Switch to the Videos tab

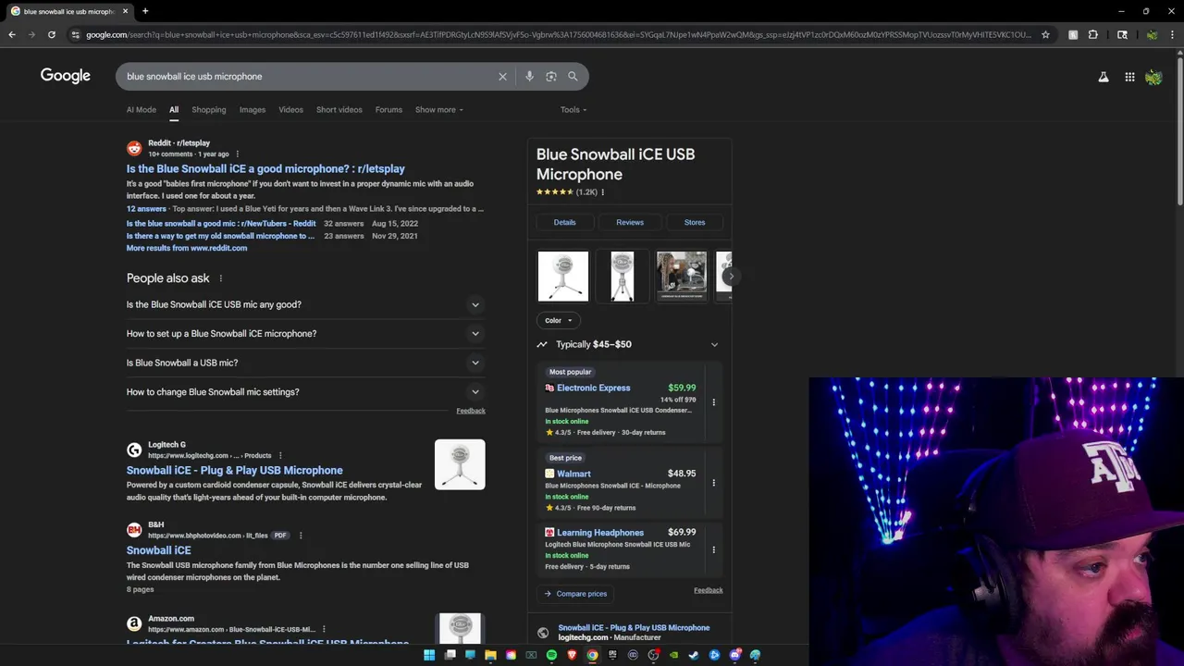click(x=290, y=110)
